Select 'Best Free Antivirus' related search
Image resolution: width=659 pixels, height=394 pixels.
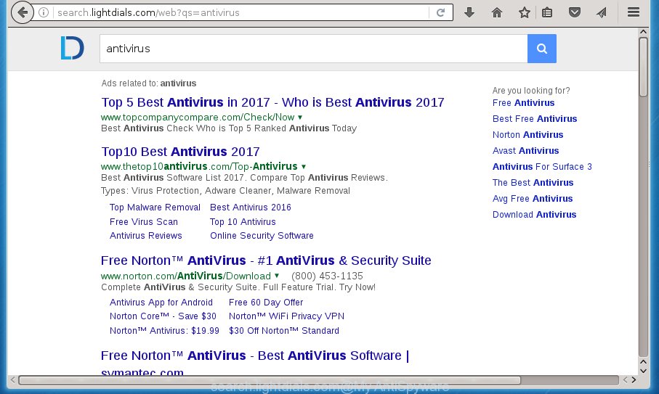pyautogui.click(x=535, y=119)
